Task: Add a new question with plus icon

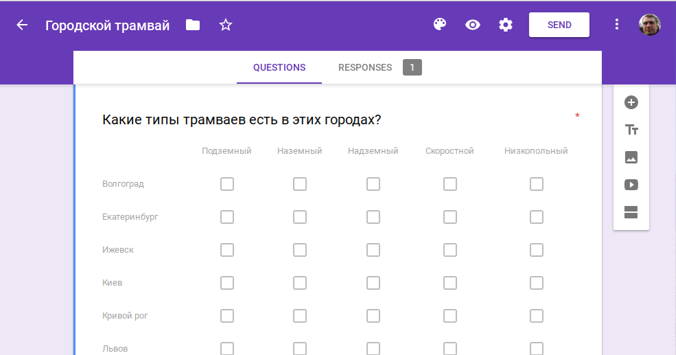Action: coord(631,102)
